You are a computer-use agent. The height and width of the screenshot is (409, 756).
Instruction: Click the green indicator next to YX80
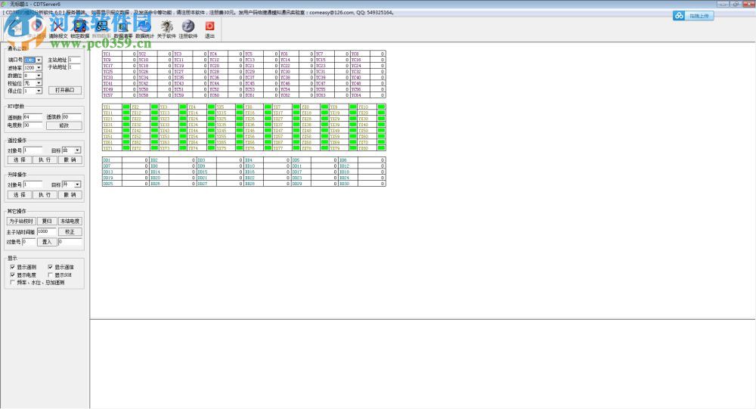click(381, 148)
